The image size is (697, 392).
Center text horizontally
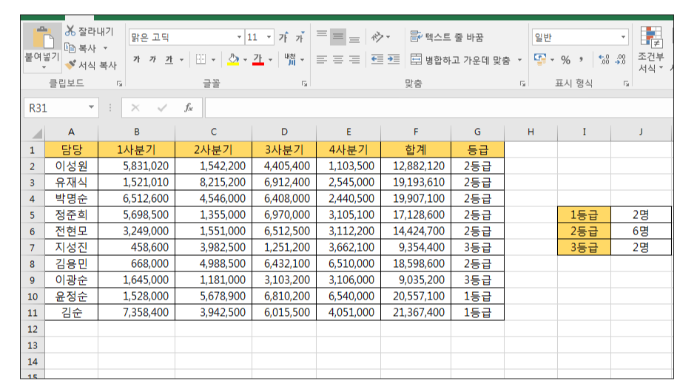(338, 59)
